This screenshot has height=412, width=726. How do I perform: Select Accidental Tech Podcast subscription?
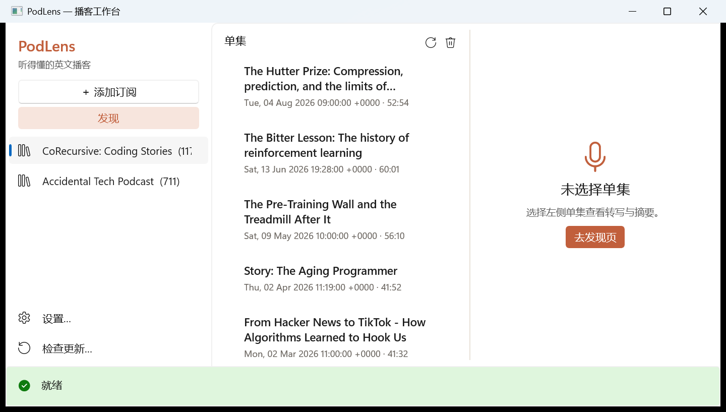108,181
